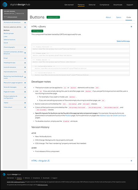Click the AT&T globe logo in header
Screen dimensions: 138x190
coord(5,5)
